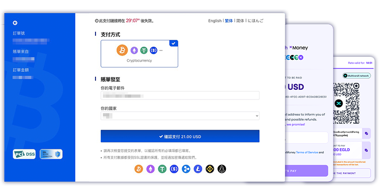
Task: Click the 29'07" countdown timer text
Action: (x=133, y=21)
